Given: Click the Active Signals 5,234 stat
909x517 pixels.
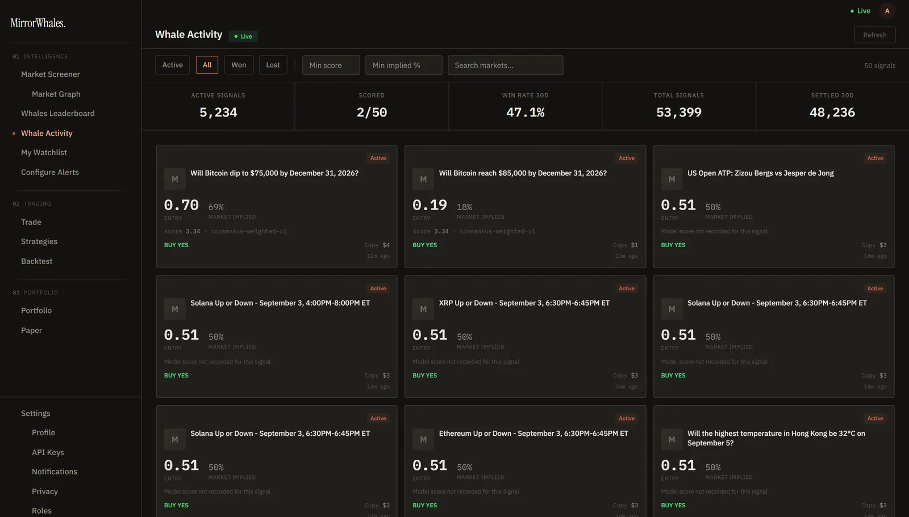Looking at the screenshot, I should 218,106.
